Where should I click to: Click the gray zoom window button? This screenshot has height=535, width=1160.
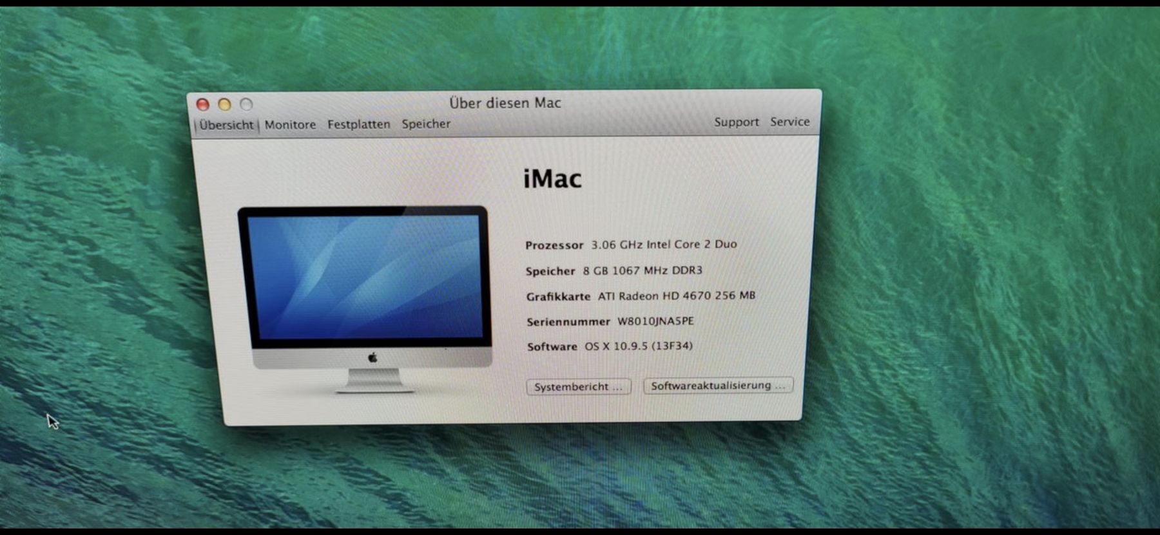coord(246,104)
